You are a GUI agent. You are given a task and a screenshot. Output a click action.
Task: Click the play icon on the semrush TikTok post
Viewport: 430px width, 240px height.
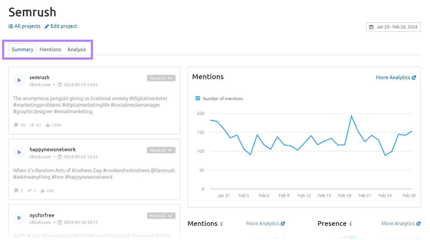coord(19,80)
